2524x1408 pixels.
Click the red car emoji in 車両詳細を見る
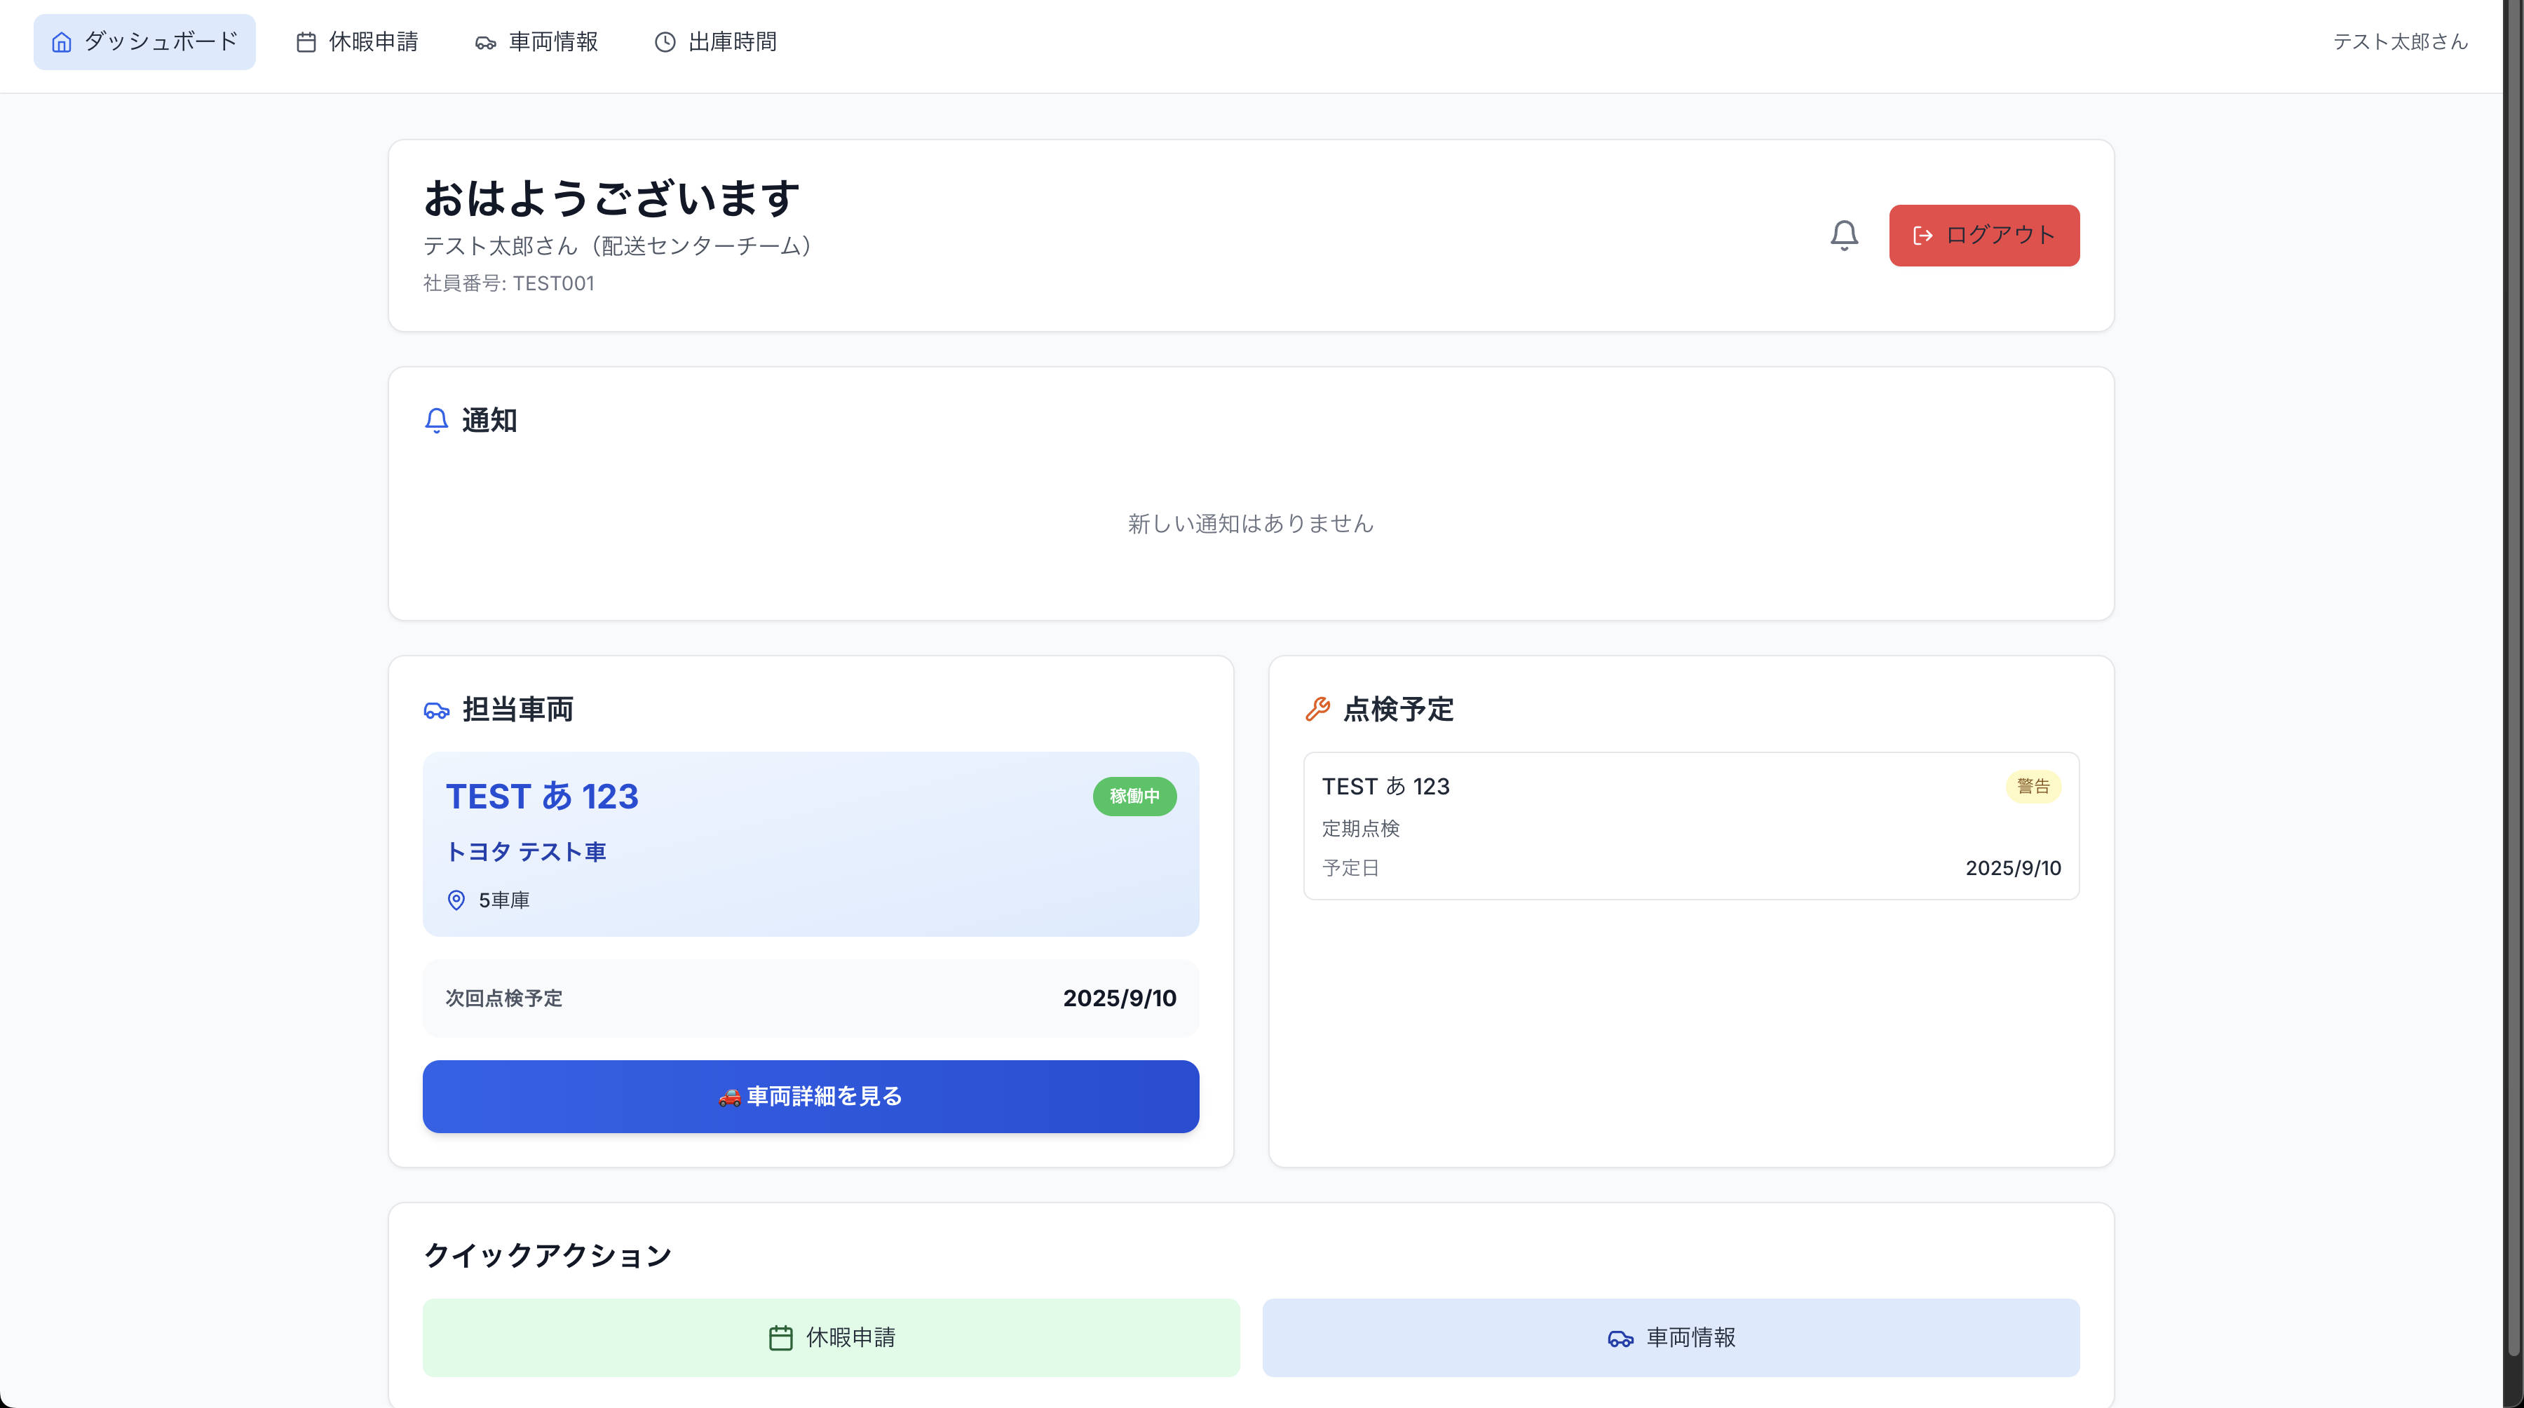click(x=729, y=1097)
